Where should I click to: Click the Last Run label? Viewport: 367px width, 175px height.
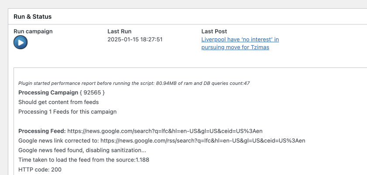[119, 31]
